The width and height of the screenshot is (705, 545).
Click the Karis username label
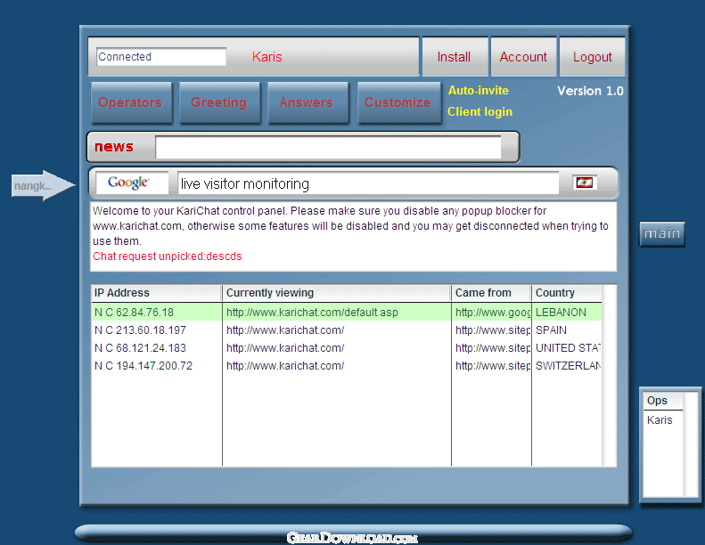[267, 57]
